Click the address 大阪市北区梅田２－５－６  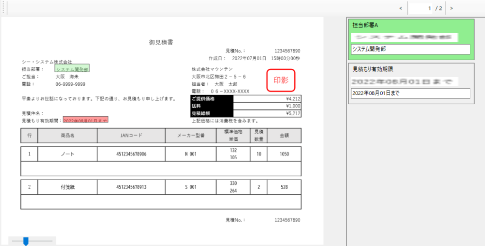pyautogui.click(x=219, y=76)
